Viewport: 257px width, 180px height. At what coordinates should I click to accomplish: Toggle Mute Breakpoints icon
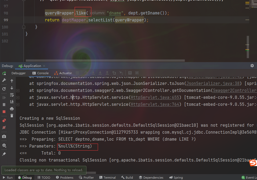pyautogui.click(x=4, y=127)
